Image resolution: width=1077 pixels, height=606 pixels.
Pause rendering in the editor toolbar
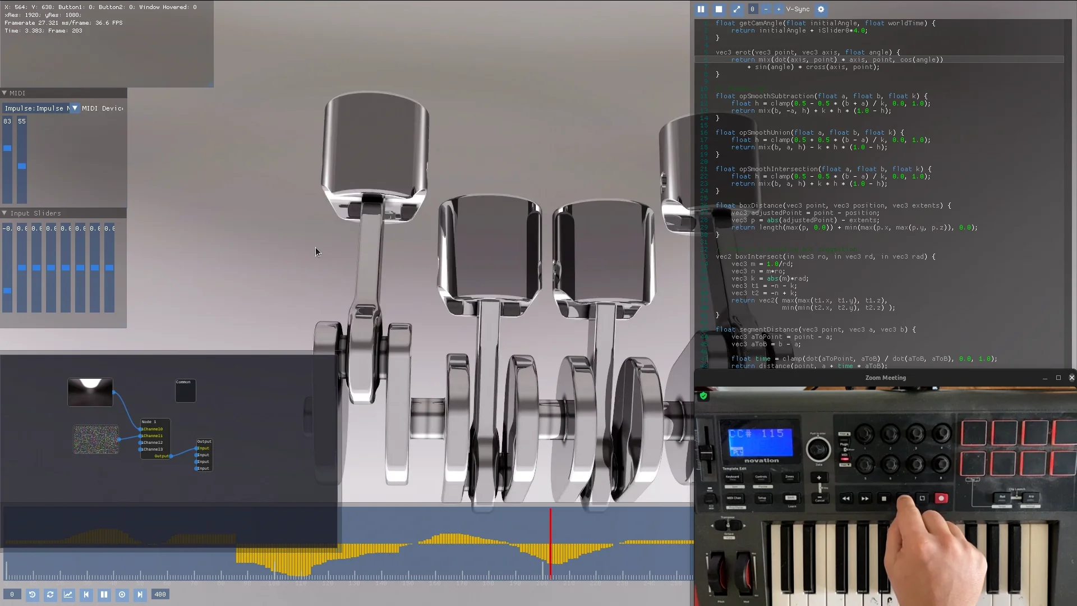coord(701,9)
